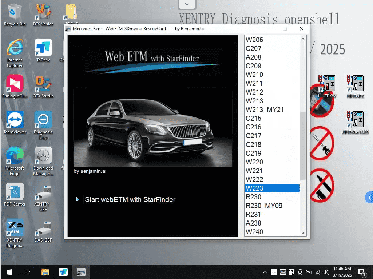The width and height of the screenshot is (373, 279).
Task: Choose model R230_MY09 from the list
Action: 264,206
